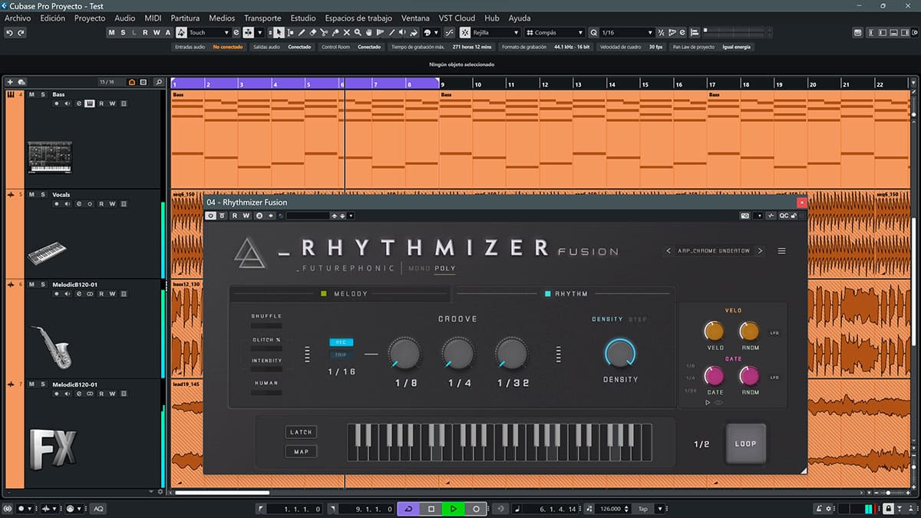Open the Proyecto menu
This screenshot has height=518, width=921.
coord(90,18)
